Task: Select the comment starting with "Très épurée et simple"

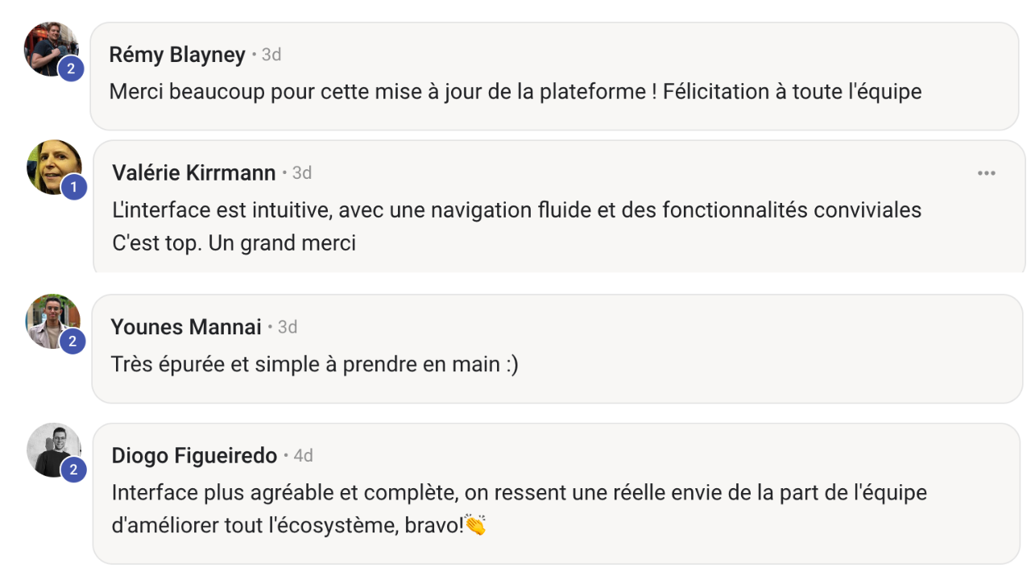Action: tap(315, 364)
